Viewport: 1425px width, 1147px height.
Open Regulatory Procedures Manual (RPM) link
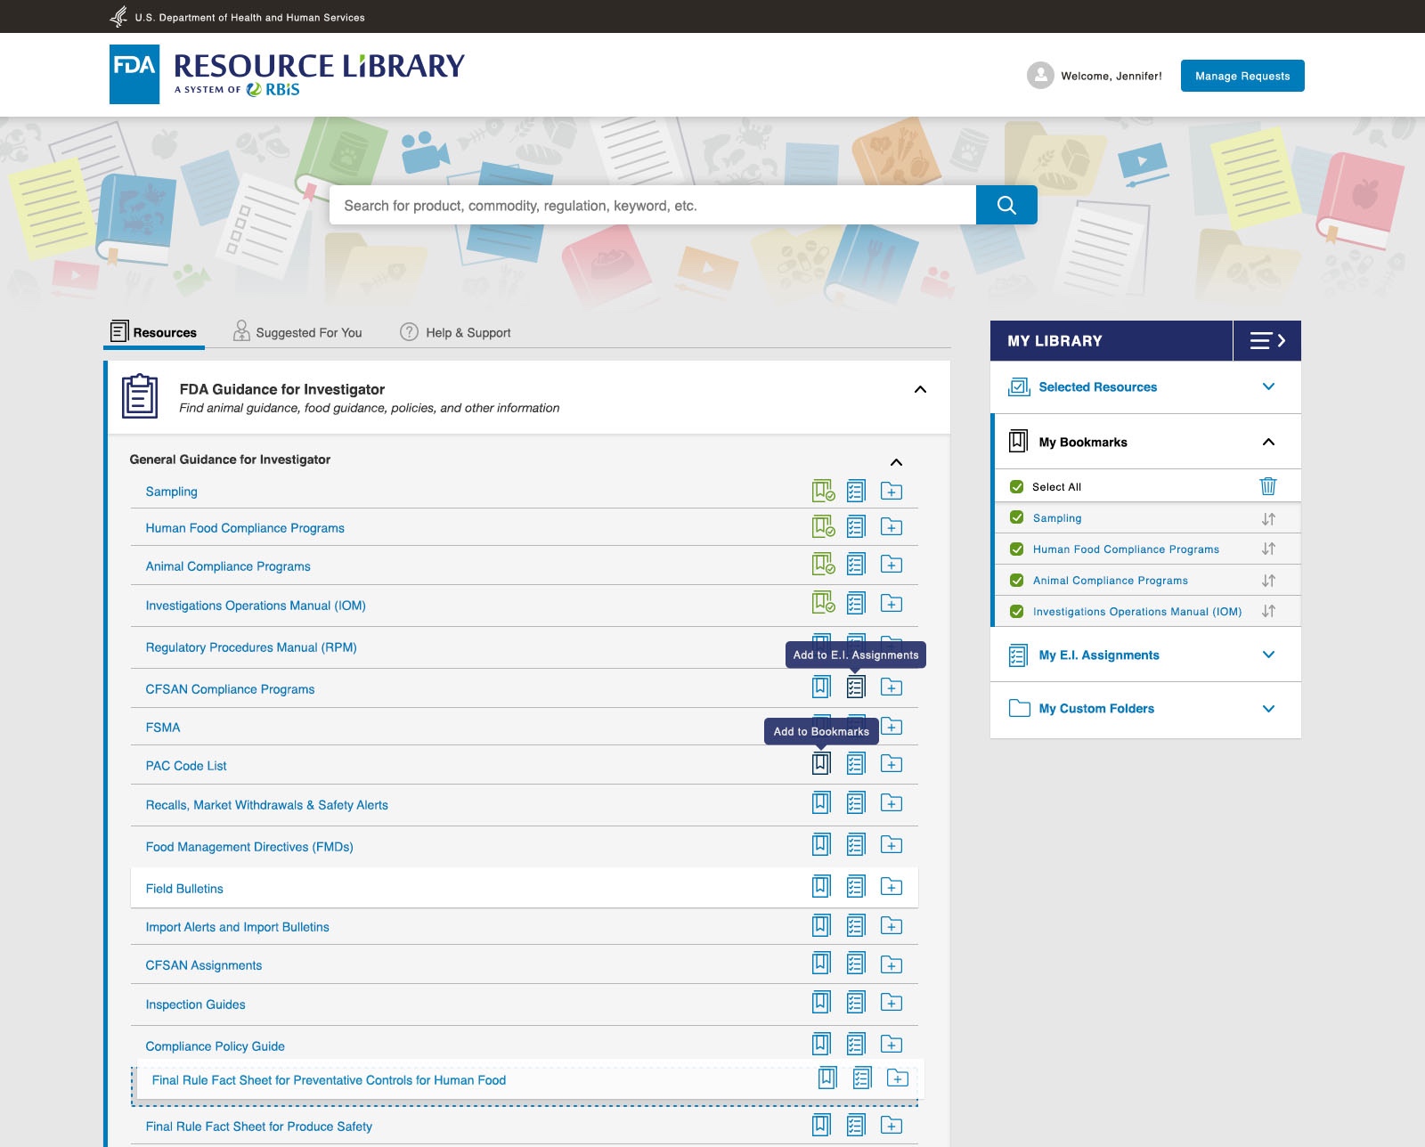pyautogui.click(x=251, y=647)
